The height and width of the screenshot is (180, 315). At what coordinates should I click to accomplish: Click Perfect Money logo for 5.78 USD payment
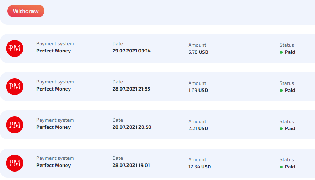(x=15, y=48)
